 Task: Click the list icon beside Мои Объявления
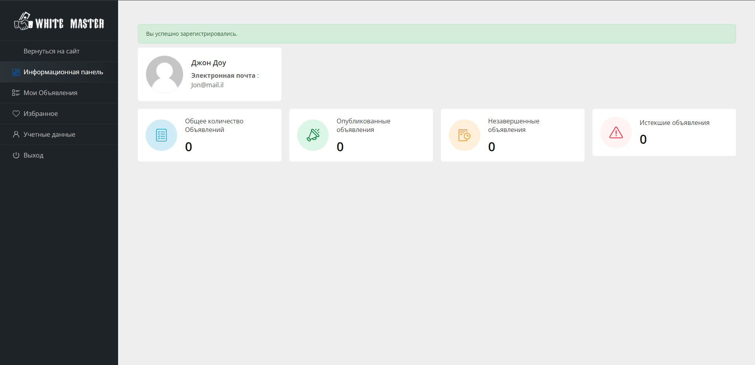(x=16, y=93)
